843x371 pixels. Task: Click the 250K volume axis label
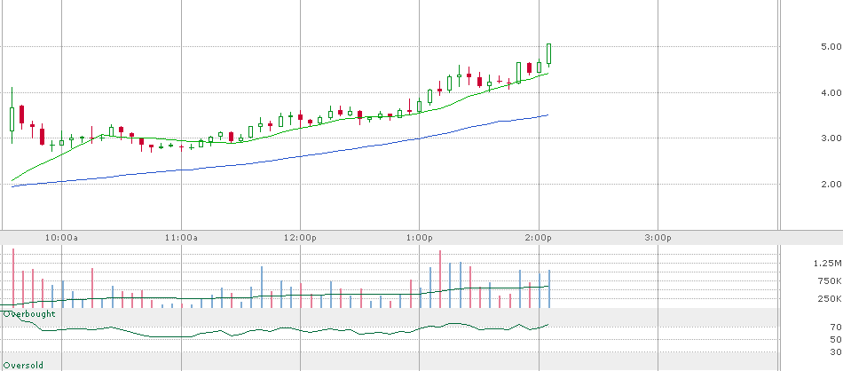click(x=830, y=299)
